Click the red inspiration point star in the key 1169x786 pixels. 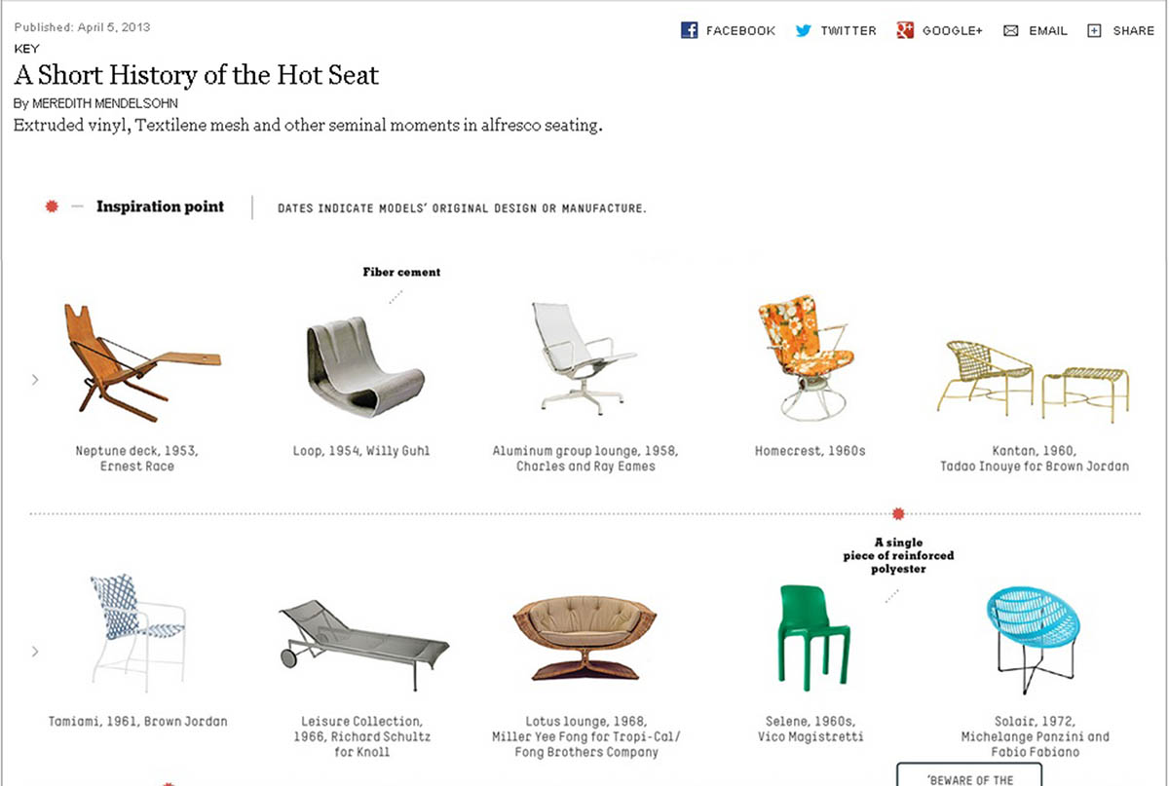[52, 206]
